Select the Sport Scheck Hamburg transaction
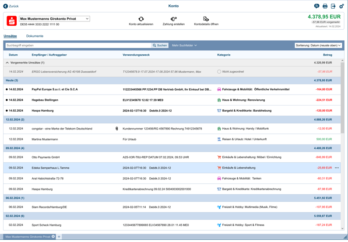The width and height of the screenshot is (348, 242). (172, 225)
